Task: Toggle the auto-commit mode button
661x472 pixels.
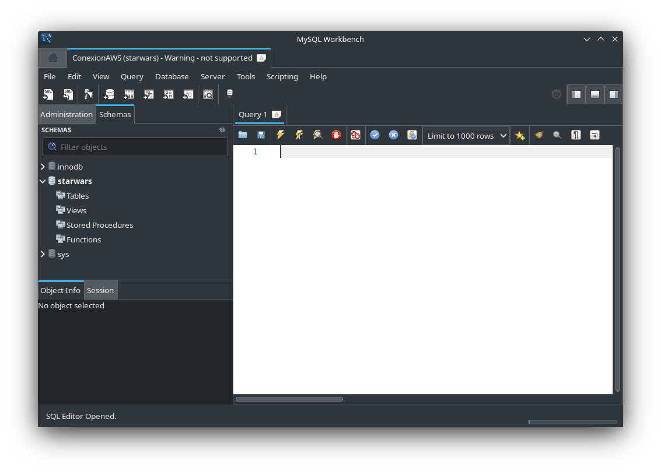Action: click(412, 135)
